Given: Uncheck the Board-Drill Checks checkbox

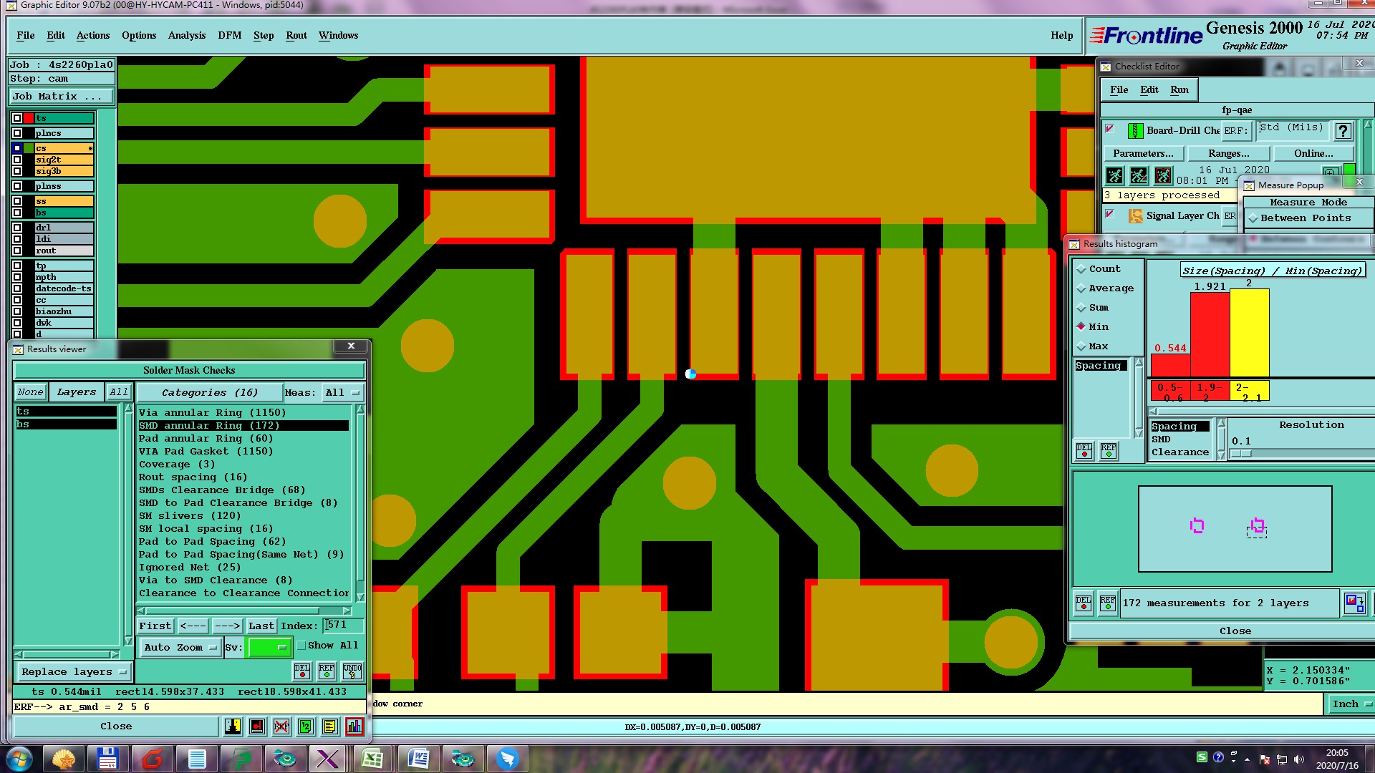Looking at the screenshot, I should click(1110, 130).
